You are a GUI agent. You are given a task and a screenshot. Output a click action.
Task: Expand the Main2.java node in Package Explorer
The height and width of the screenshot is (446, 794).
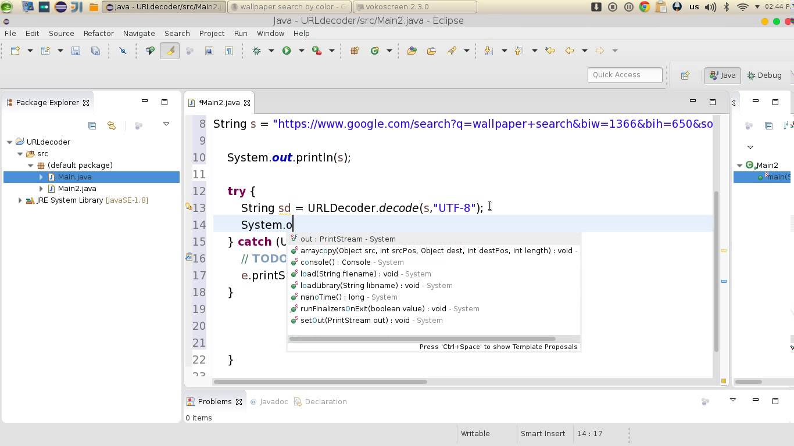(41, 188)
